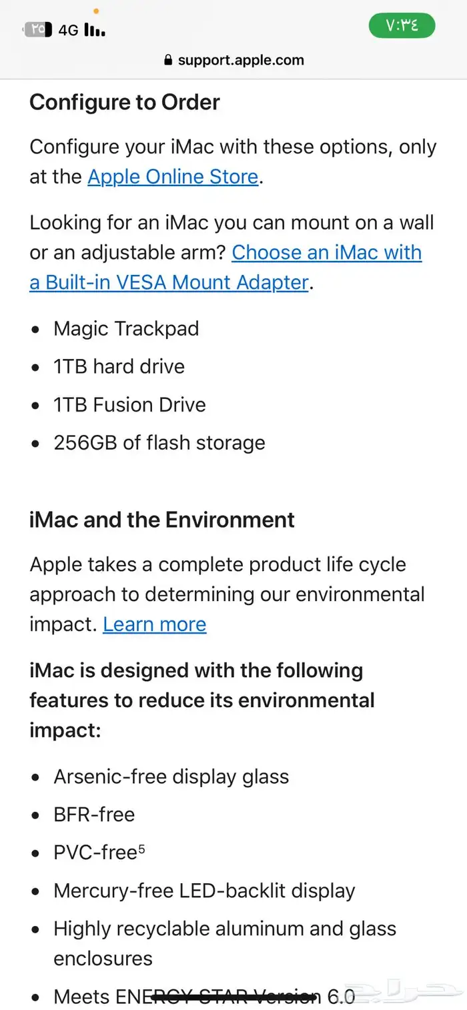This screenshot has height=1010, width=467.
Task: Tap the PVC-free footnote 5 superscript
Action: coord(141,849)
